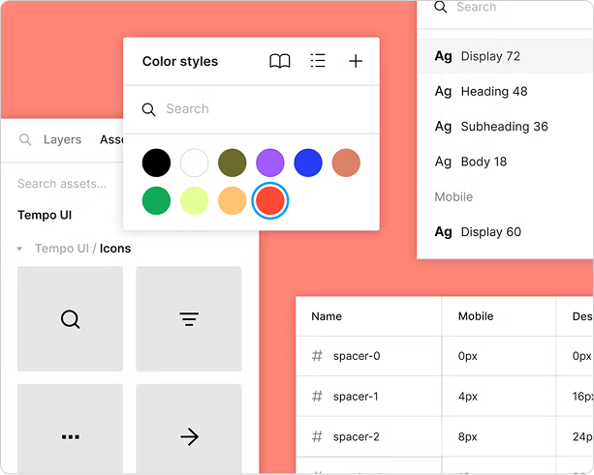Switch Color styles to list view icon
The height and width of the screenshot is (475, 594).
pos(318,61)
